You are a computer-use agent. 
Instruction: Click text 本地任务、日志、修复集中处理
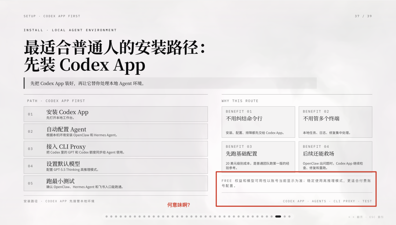[x=327, y=133]
